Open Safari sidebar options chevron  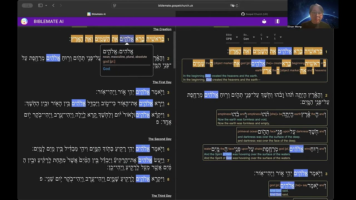pyautogui.click(x=46, y=6)
